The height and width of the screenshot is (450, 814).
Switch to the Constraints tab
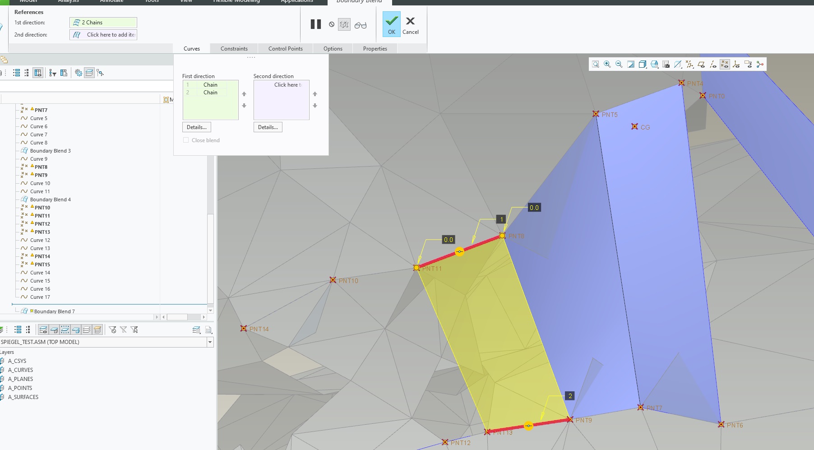(x=234, y=49)
